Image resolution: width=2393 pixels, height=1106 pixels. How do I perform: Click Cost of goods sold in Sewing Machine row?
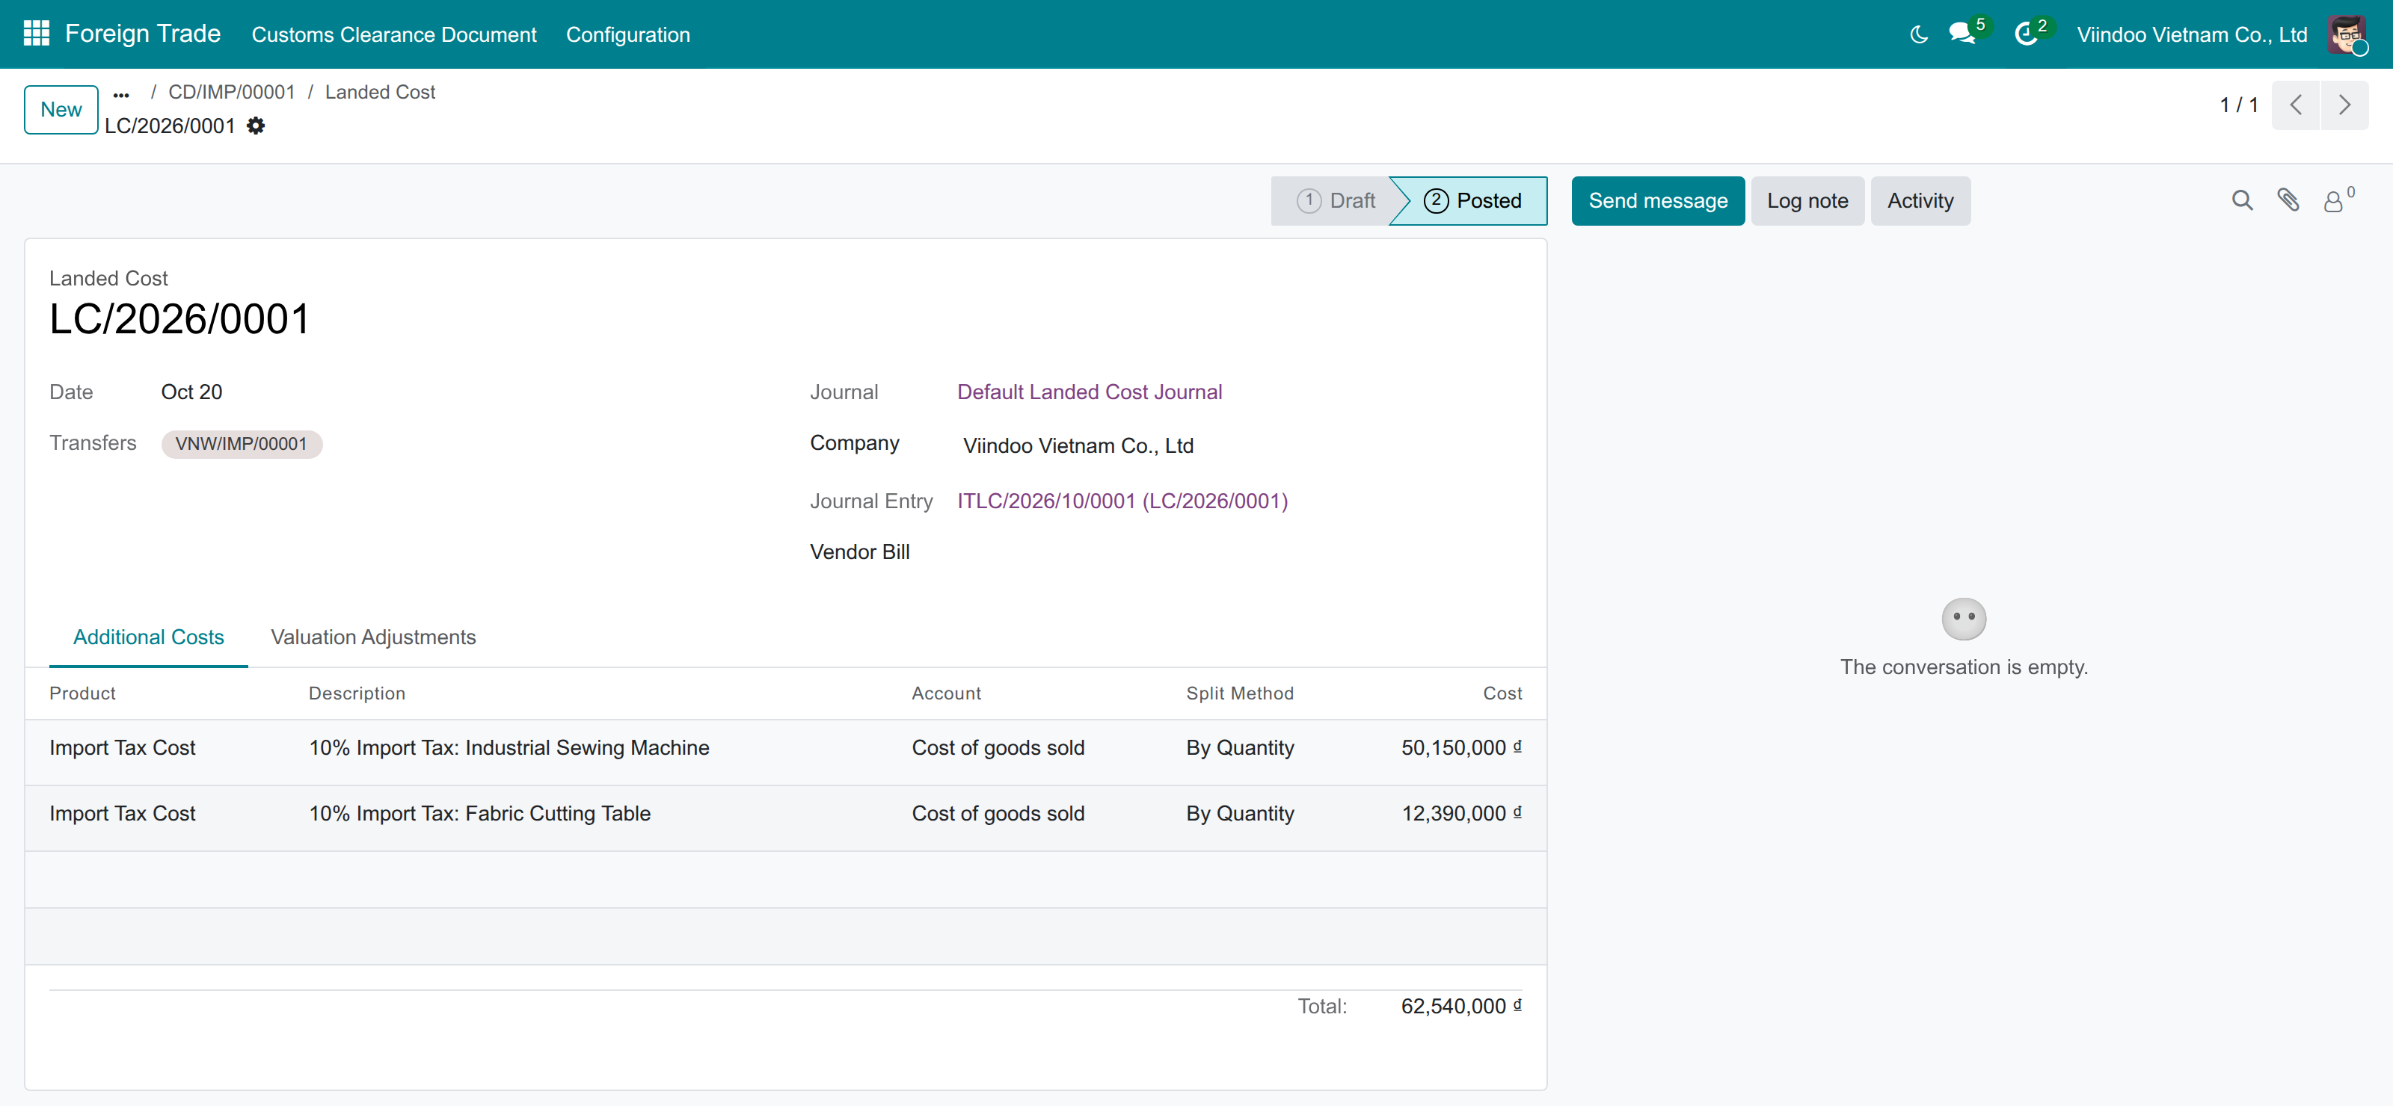[x=998, y=747]
